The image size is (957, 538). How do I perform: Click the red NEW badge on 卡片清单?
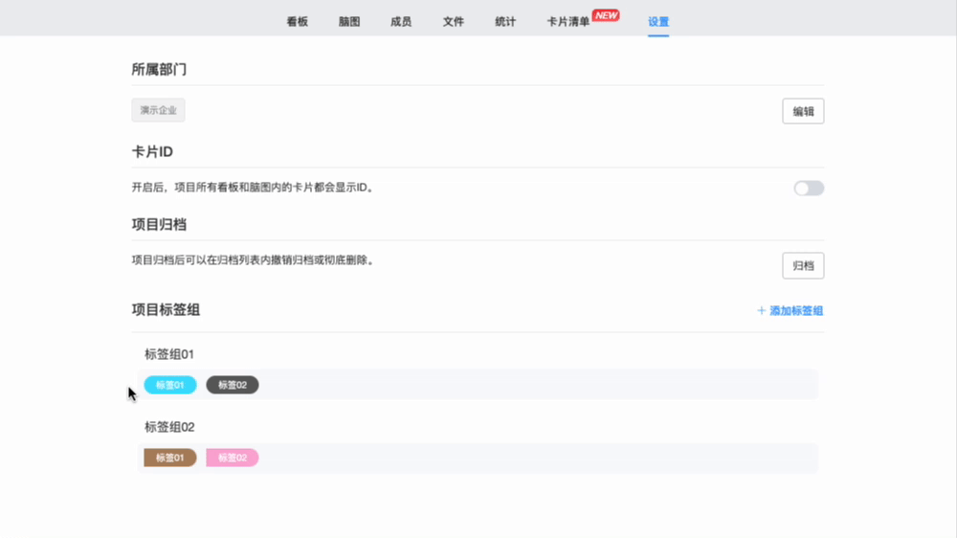point(606,15)
